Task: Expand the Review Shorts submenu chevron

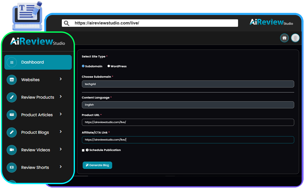Action: (61, 167)
